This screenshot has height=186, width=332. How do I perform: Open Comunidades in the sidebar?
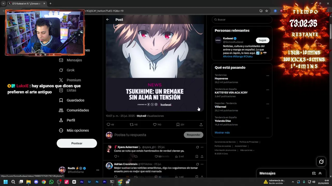pyautogui.click(x=74, y=110)
